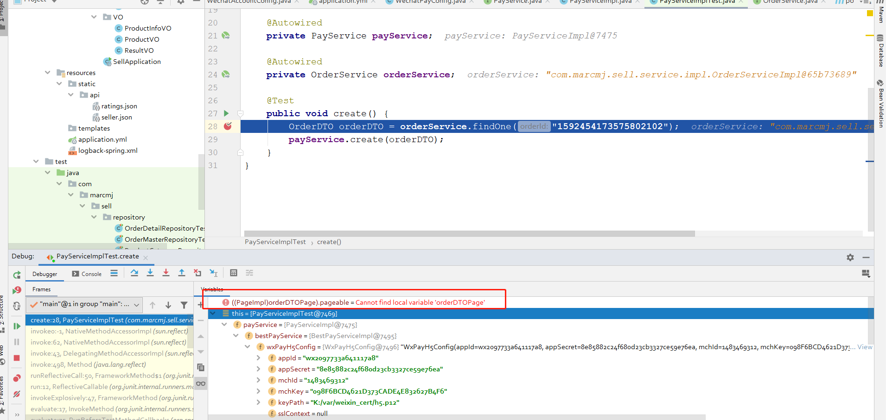Open ratings.json file
Viewport: 886px width, 420px height.
point(119,106)
